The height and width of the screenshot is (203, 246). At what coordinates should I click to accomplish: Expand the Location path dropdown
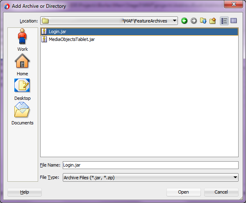click(175, 21)
